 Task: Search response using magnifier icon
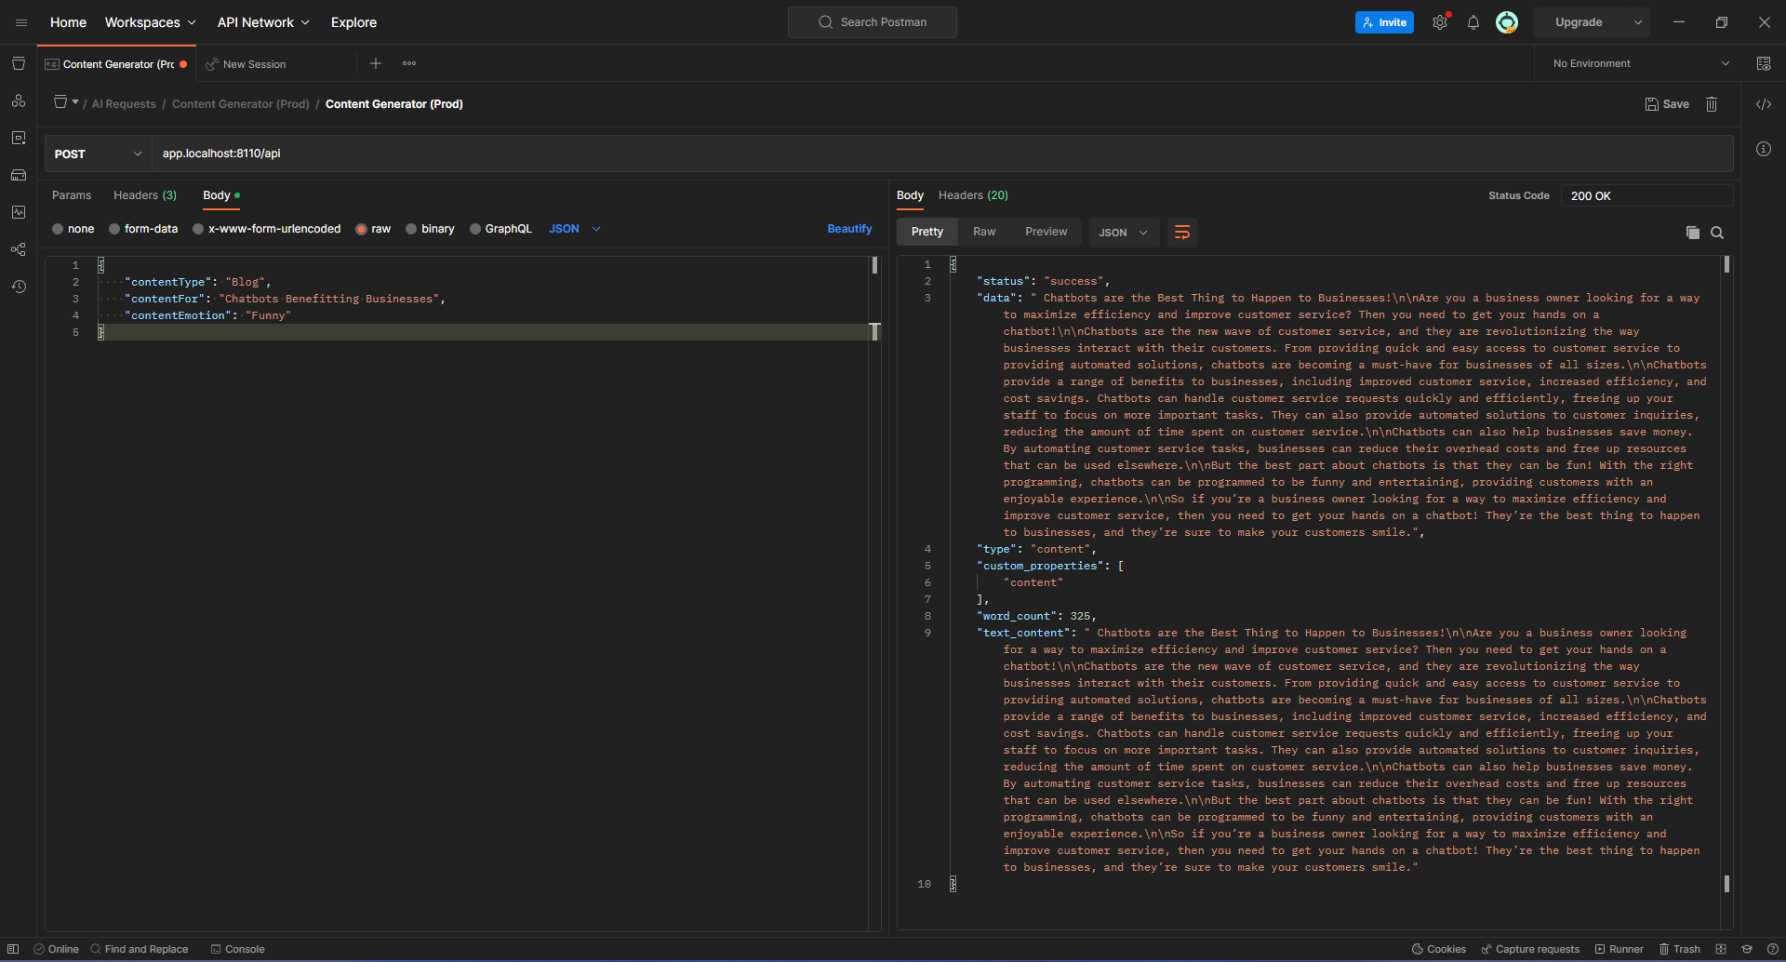click(1717, 233)
